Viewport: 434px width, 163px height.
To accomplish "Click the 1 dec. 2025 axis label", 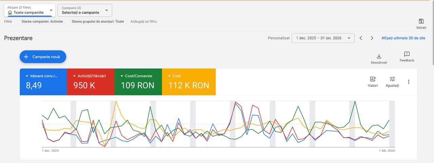I will pos(50,150).
